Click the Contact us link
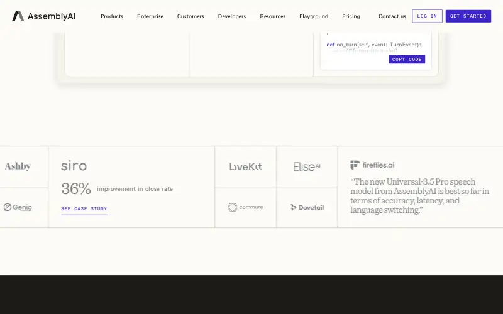This screenshot has height=314, width=503. pos(392,16)
